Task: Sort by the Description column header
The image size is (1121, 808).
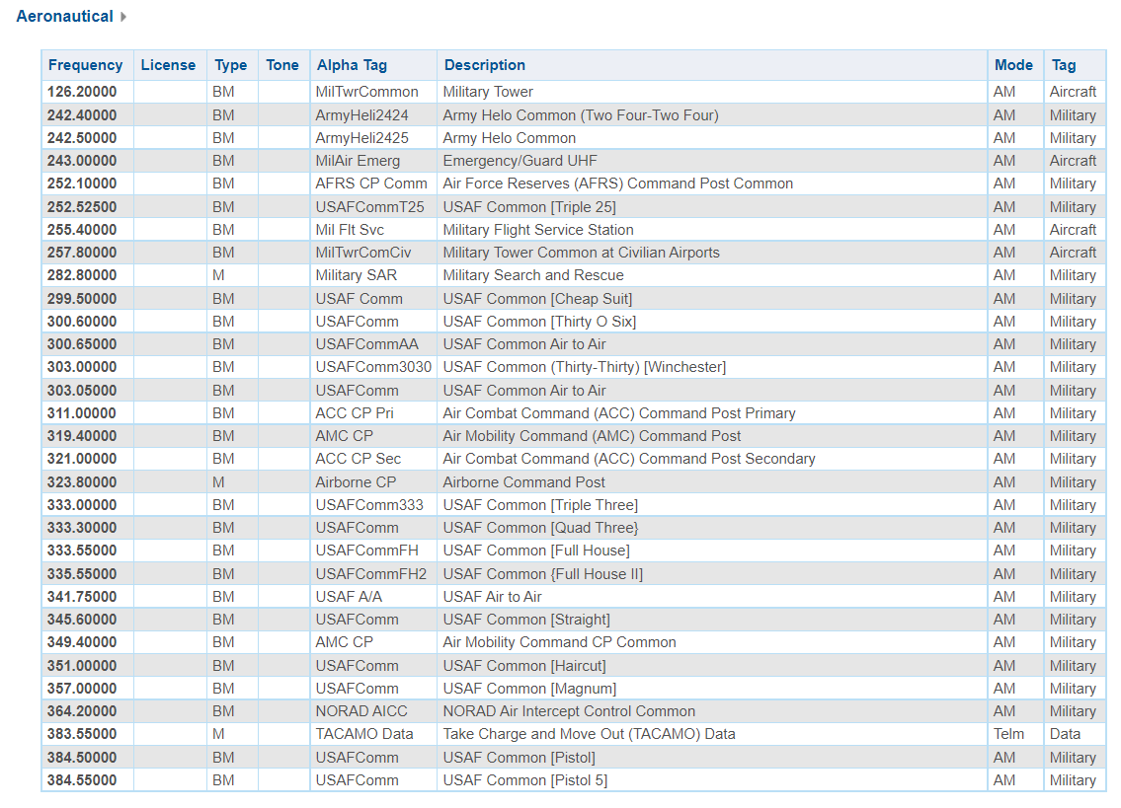Action: (485, 65)
